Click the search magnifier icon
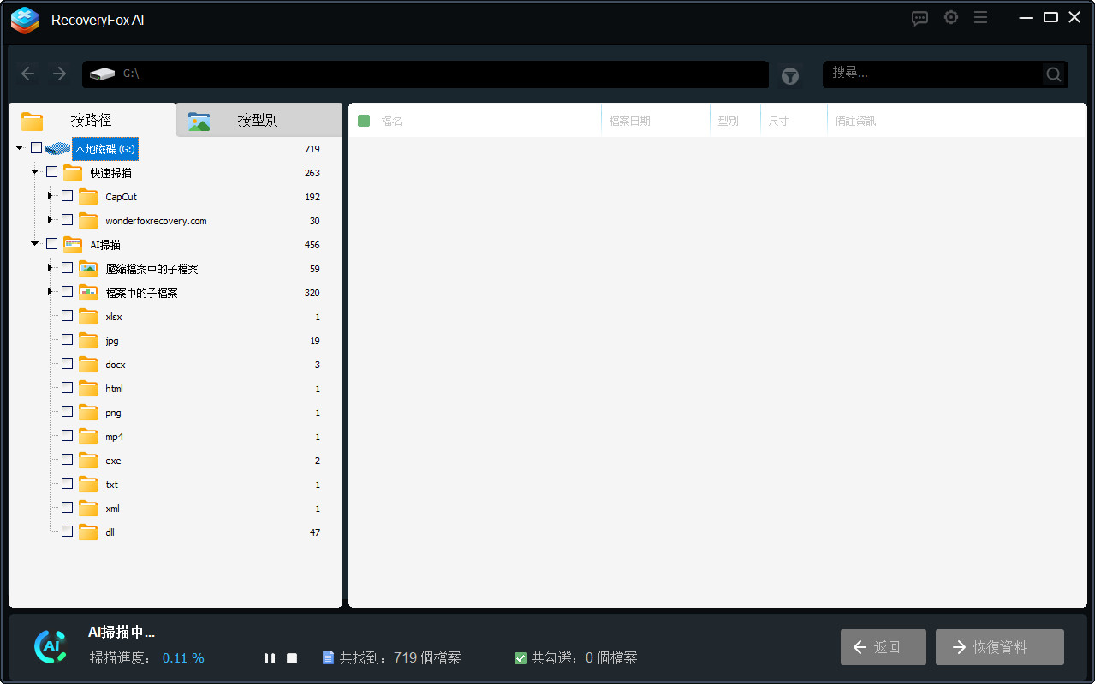This screenshot has width=1095, height=684. pyautogui.click(x=1052, y=74)
